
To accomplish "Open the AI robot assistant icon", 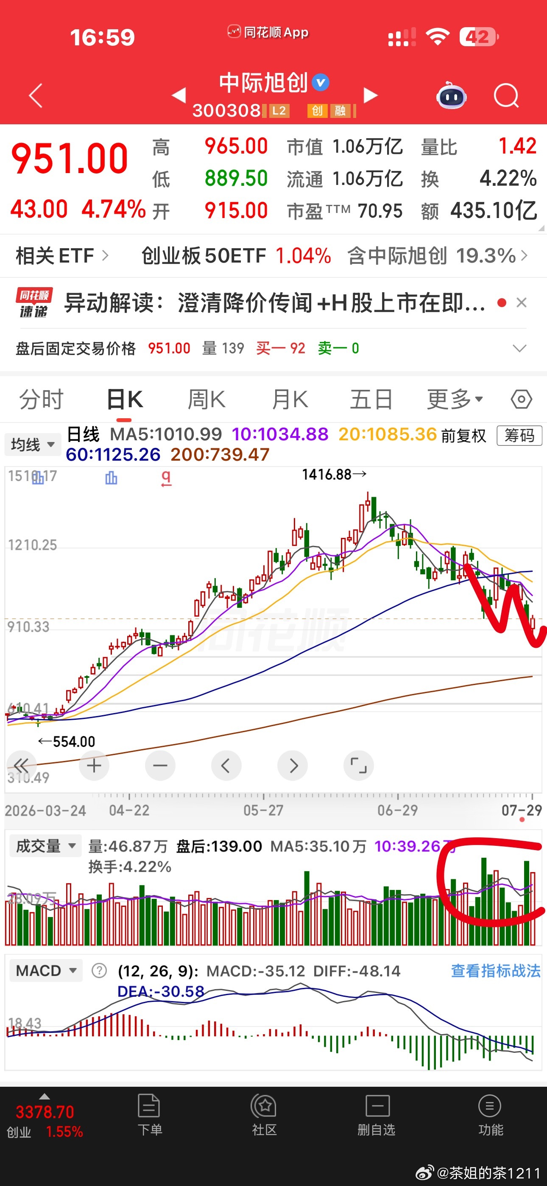I will pos(451,95).
